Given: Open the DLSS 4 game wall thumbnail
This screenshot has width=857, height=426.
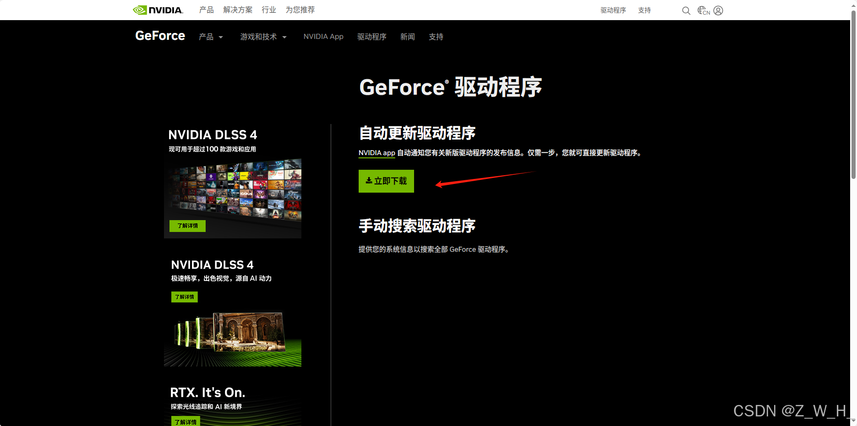Looking at the screenshot, I should [x=233, y=198].
